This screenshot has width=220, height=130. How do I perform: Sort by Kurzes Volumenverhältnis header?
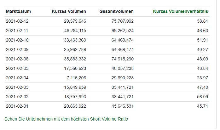[x=180, y=12]
